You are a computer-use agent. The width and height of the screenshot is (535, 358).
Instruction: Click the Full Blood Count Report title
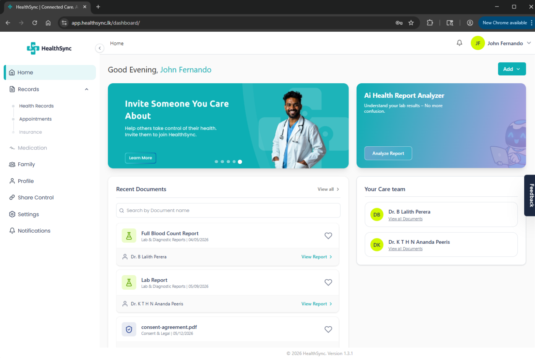[x=170, y=233]
